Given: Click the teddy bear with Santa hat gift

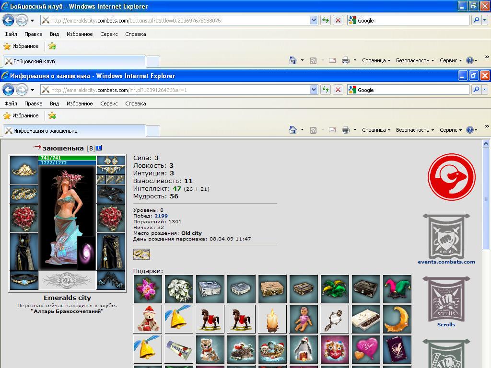Looking at the screenshot, I should click(x=148, y=319).
